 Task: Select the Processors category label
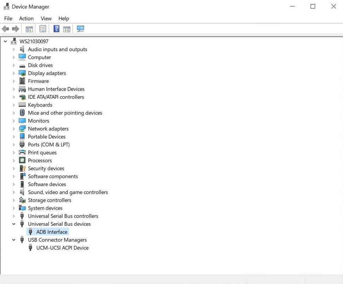(x=40, y=161)
